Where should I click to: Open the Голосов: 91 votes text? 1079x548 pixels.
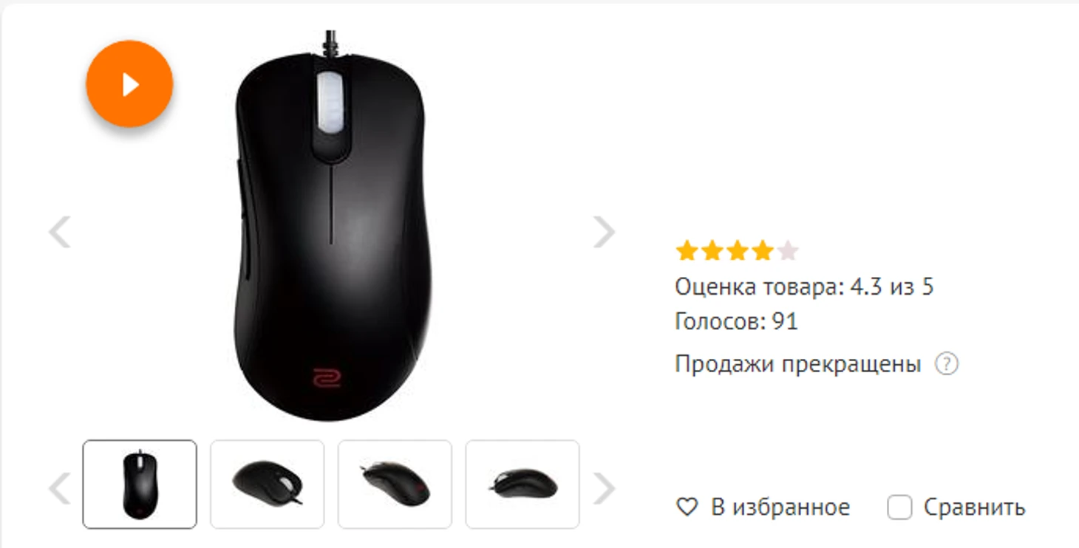point(737,322)
